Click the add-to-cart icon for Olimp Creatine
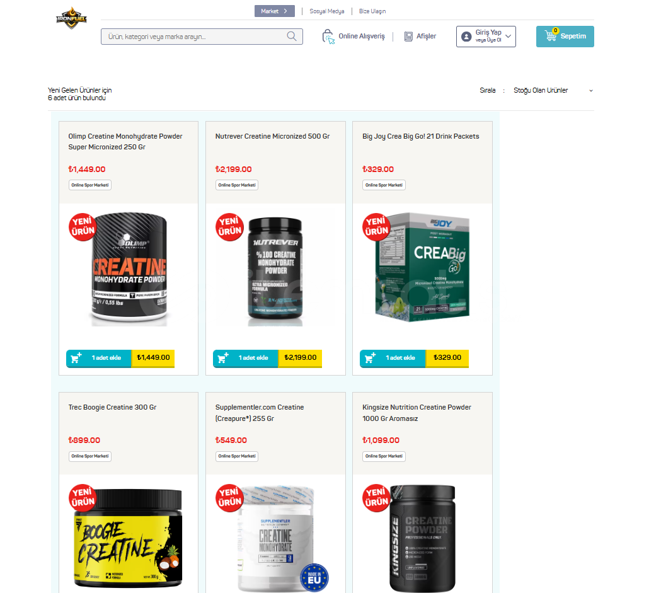This screenshot has height=593, width=661. pyautogui.click(x=76, y=358)
